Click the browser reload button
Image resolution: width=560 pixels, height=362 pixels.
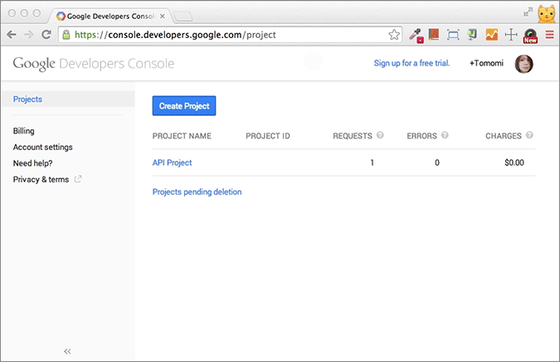[46, 35]
